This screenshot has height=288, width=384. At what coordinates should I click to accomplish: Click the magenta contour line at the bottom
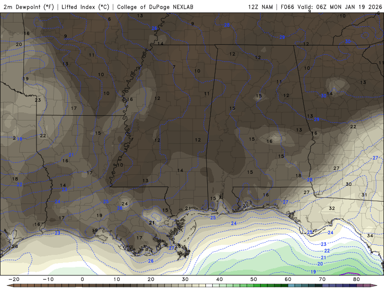tap(351, 274)
